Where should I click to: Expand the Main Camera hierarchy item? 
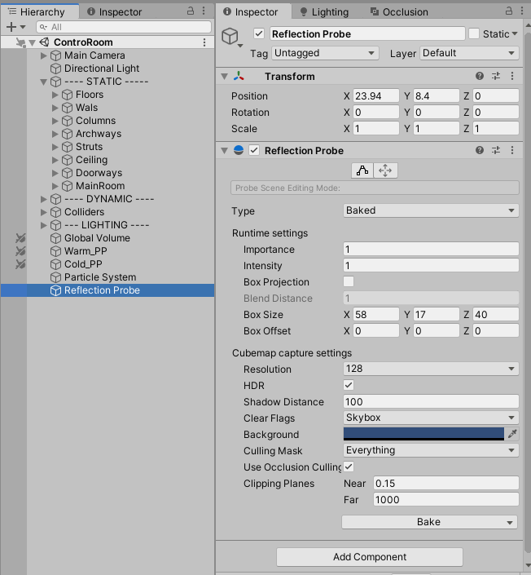(44, 55)
